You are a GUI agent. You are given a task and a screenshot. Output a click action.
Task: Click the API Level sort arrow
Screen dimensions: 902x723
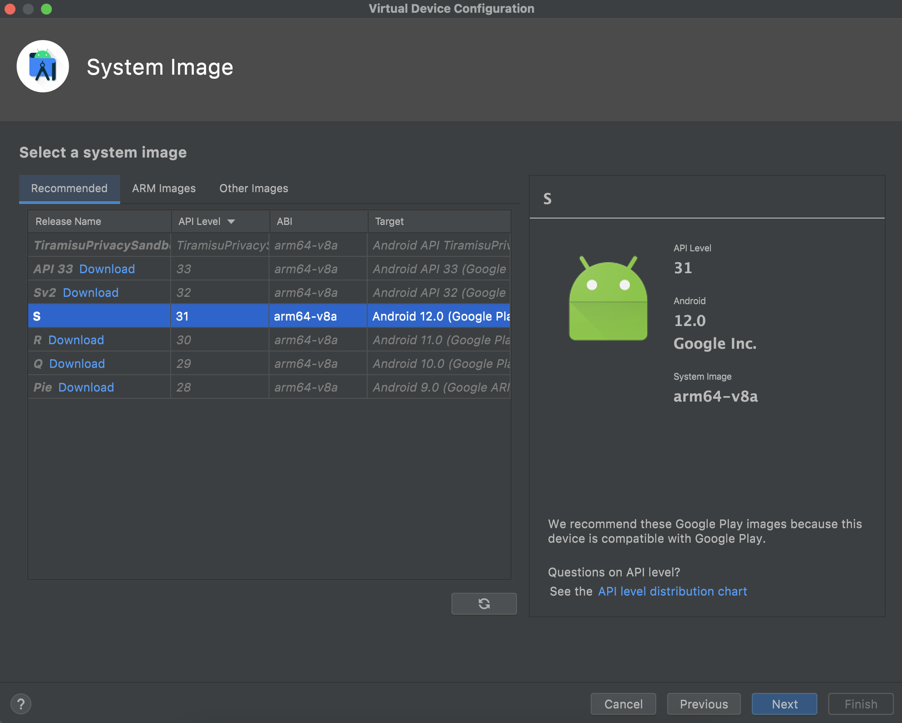coord(231,222)
